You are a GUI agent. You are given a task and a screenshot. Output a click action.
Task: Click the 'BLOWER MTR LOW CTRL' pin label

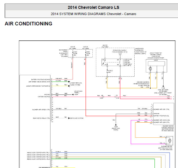[x=161, y=122]
